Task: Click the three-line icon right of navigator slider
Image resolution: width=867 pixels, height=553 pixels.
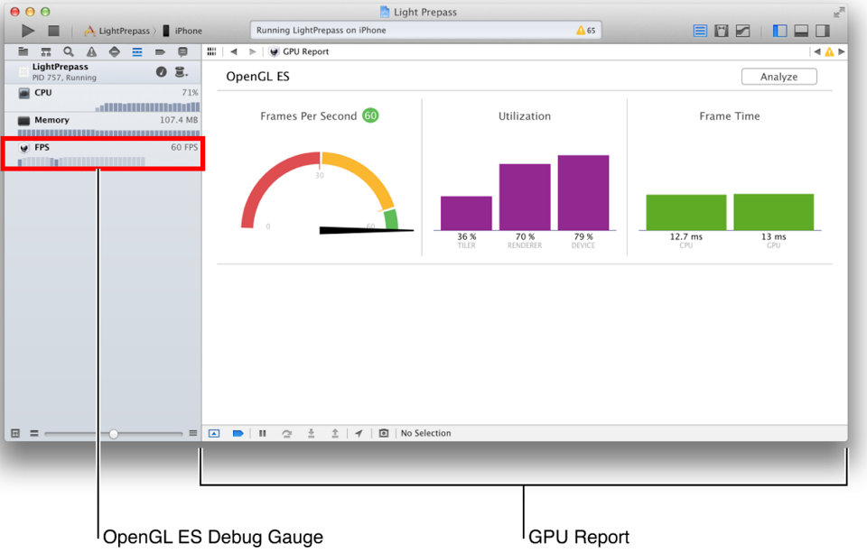Action: (193, 433)
